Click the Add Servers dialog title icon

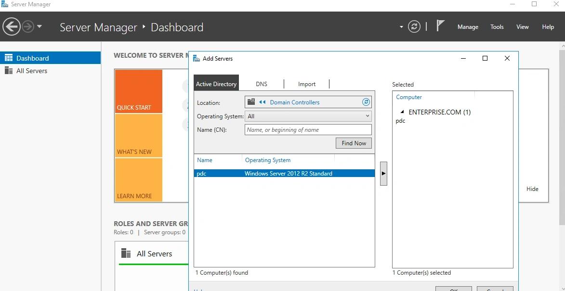pos(197,58)
